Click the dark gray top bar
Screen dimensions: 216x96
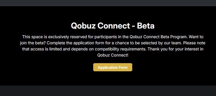click(x=108, y=3)
